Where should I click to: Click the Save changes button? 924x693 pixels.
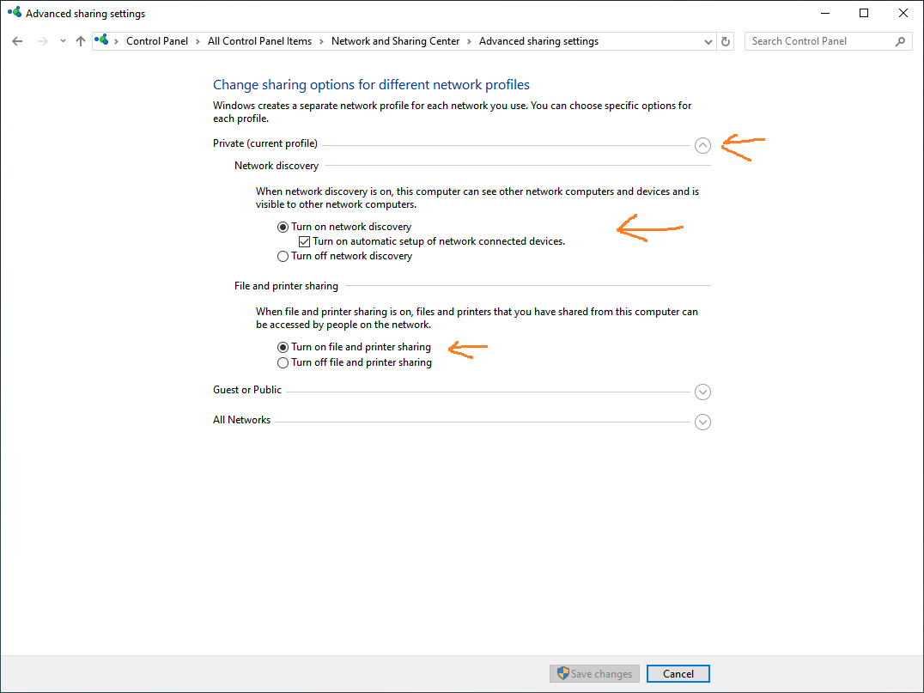(x=594, y=673)
